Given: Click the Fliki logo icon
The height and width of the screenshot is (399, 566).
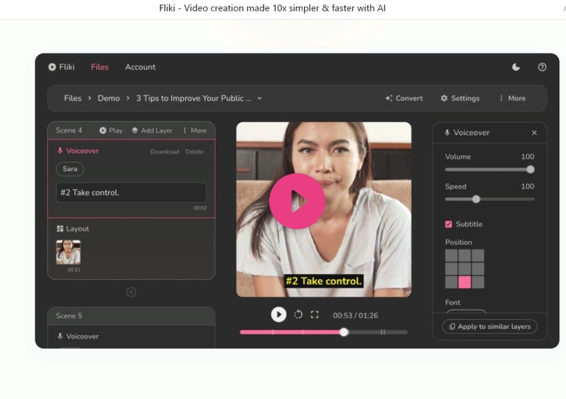Looking at the screenshot, I should click(x=53, y=67).
